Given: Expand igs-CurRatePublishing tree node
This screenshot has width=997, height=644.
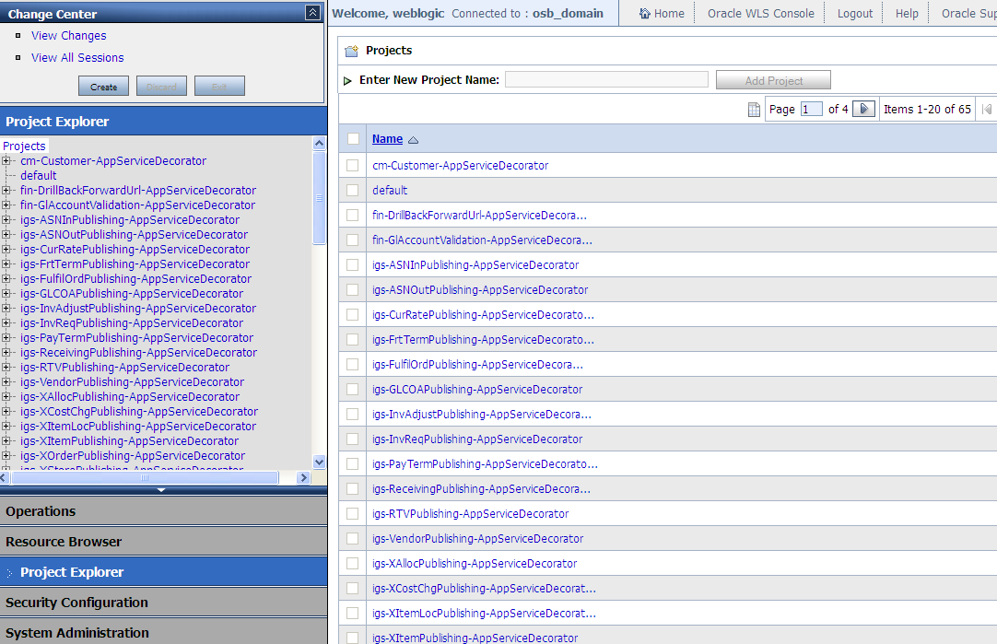Looking at the screenshot, I should pos(6,249).
